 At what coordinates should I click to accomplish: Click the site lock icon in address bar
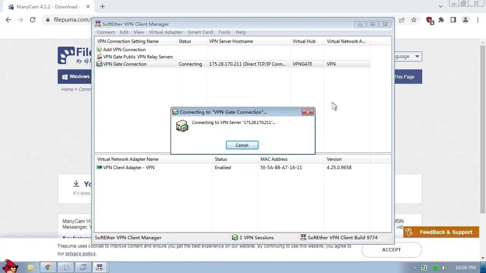click(x=48, y=20)
